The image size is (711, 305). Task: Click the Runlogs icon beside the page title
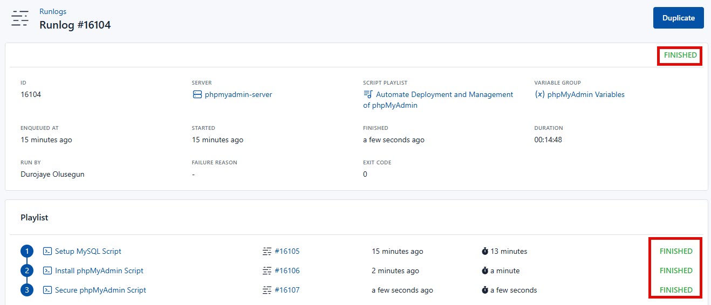[x=20, y=18]
